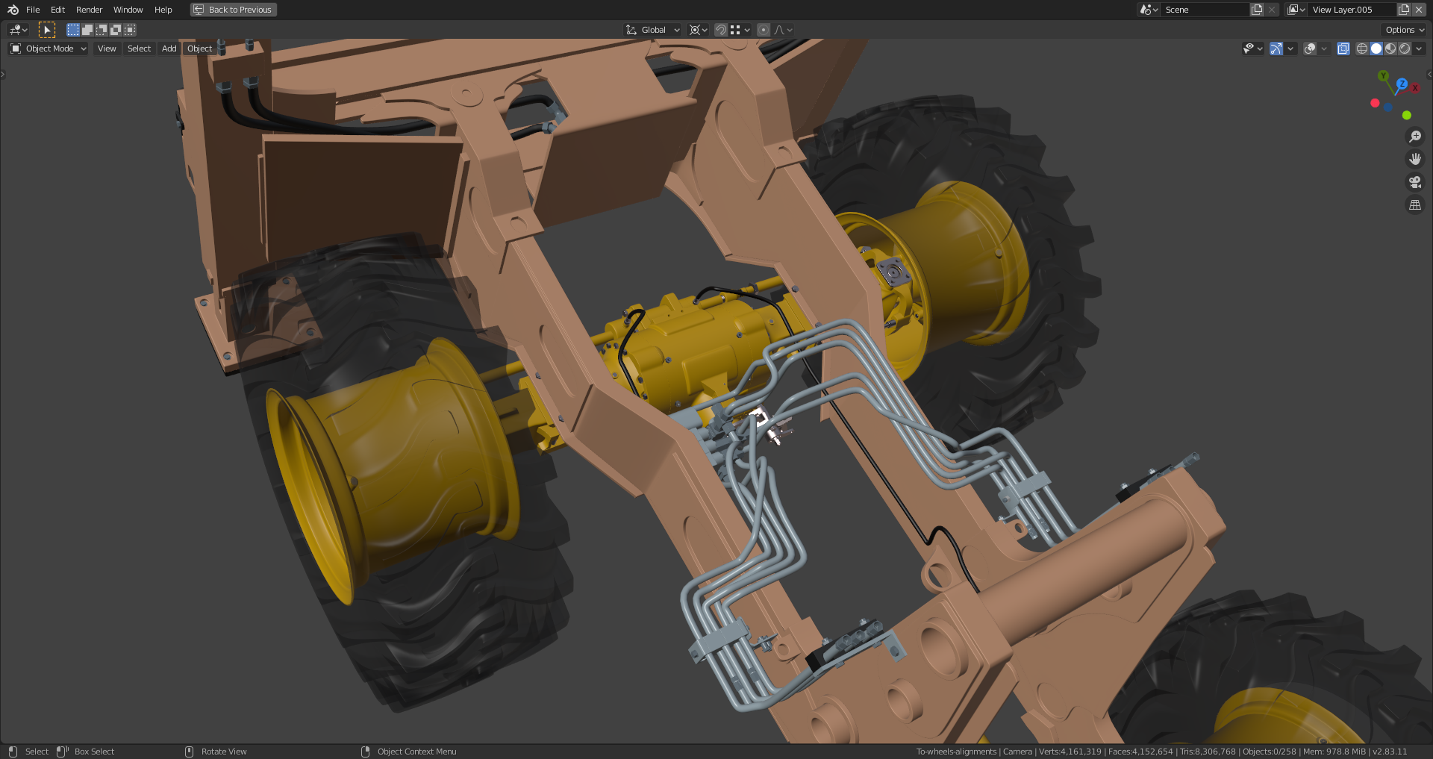Open the viewport Object menu

[199, 49]
